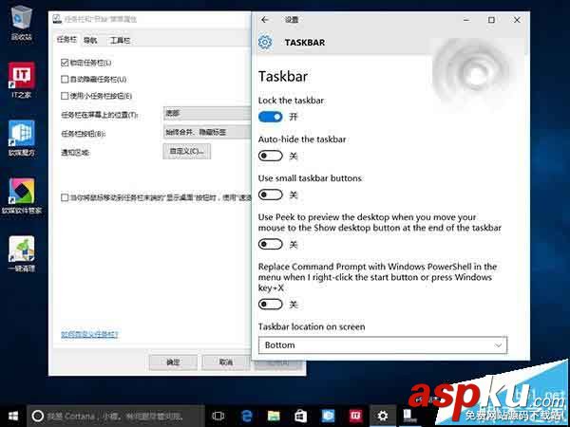The height and width of the screenshot is (427, 570).
Task: Click 确定 button in properties dialog
Action: click(173, 362)
